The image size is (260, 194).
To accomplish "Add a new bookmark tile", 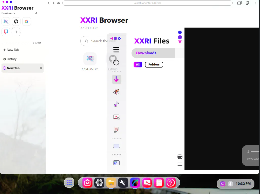I will coord(16,32).
